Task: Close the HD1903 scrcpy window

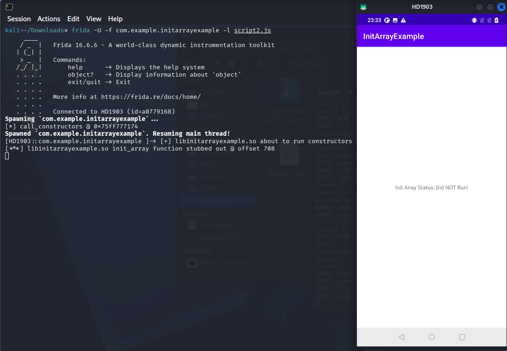Action: click(x=501, y=7)
